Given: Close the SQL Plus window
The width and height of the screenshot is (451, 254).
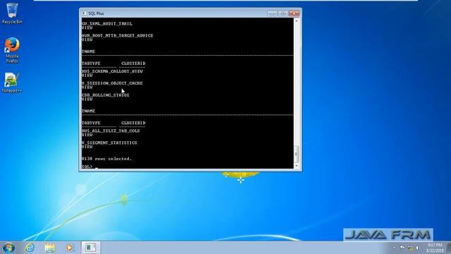Looking at the screenshot, I should tap(294, 13).
